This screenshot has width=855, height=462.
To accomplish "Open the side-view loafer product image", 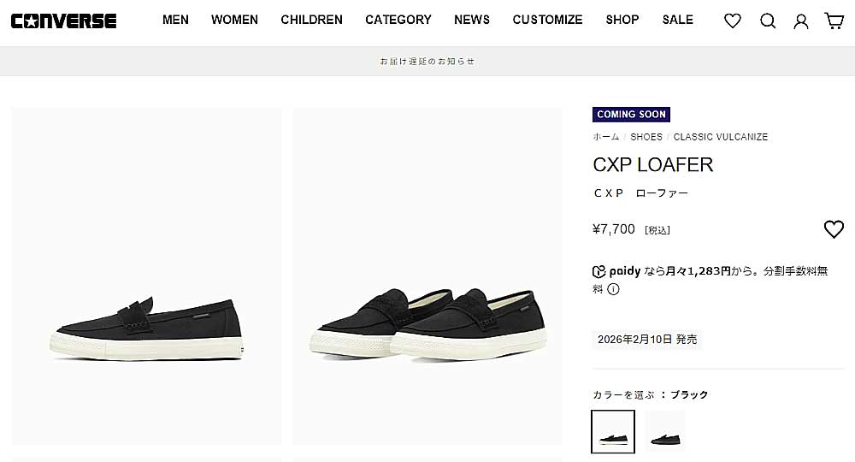I will click(x=147, y=275).
